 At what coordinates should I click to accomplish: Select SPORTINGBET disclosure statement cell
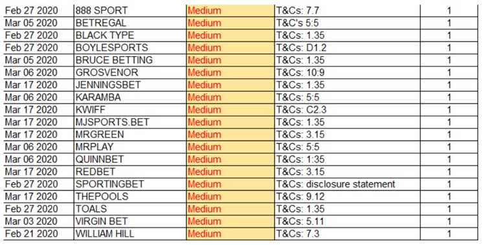click(347, 185)
